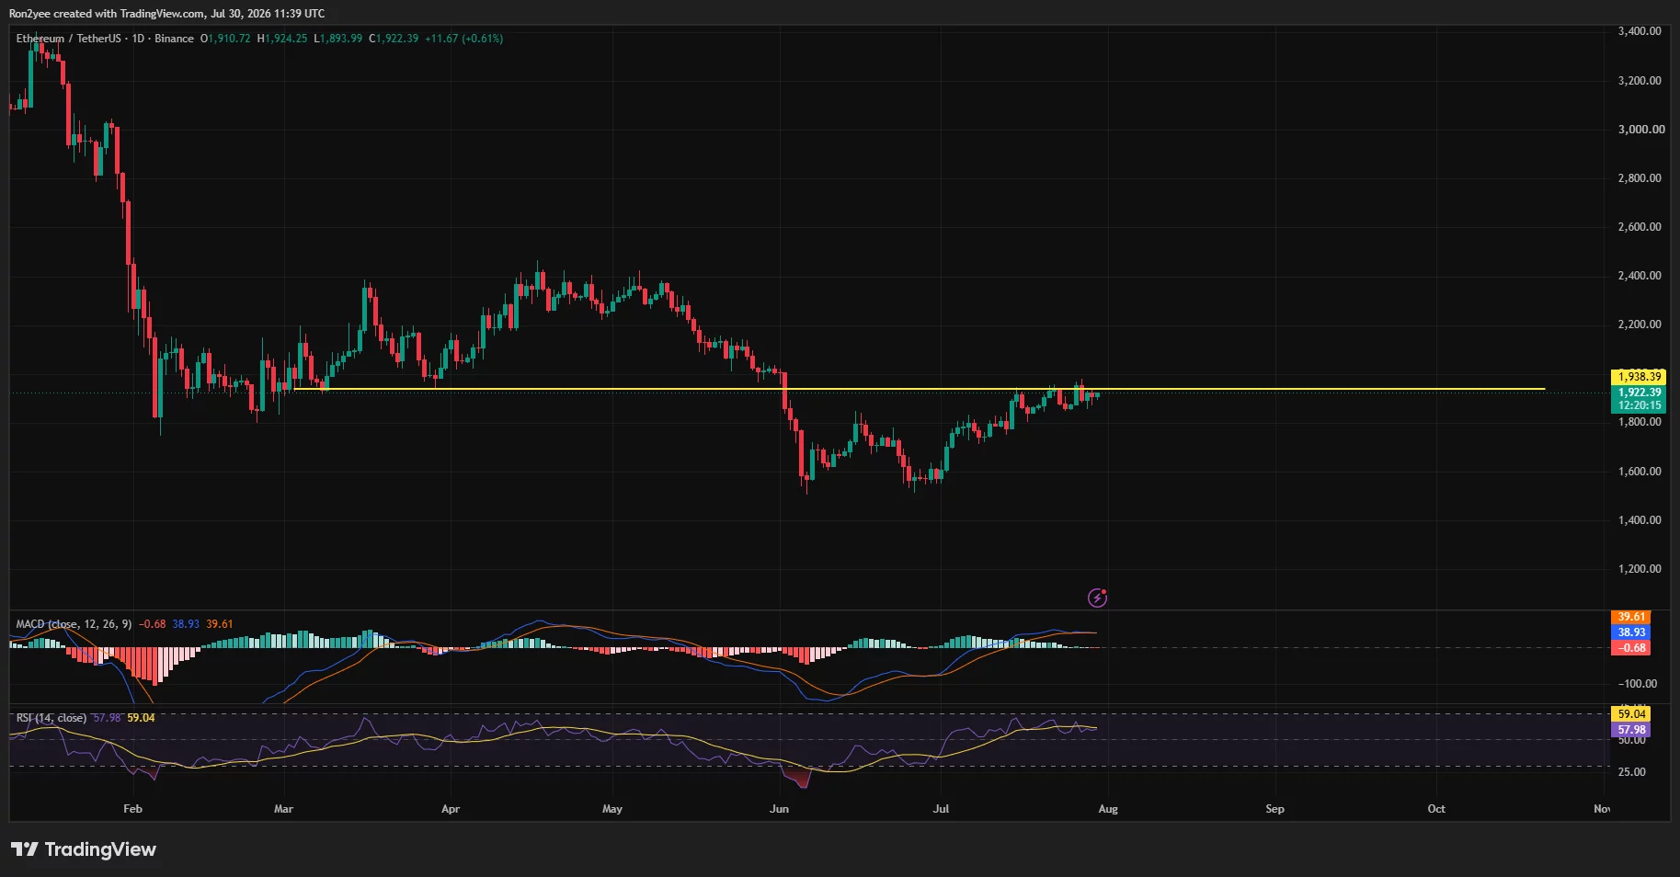Click the Jun label on time axis
1680x877 pixels.
pyautogui.click(x=779, y=809)
